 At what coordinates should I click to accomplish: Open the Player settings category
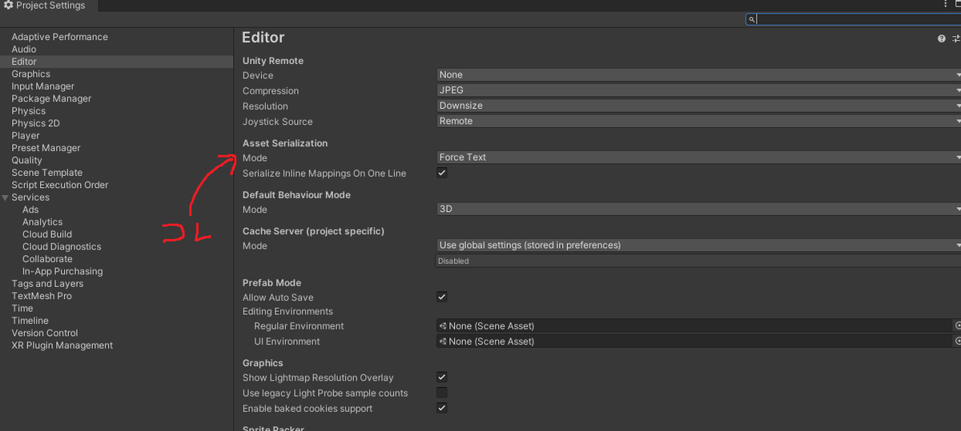point(26,136)
